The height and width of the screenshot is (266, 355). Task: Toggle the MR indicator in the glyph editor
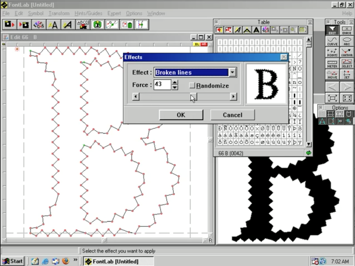click(x=203, y=44)
